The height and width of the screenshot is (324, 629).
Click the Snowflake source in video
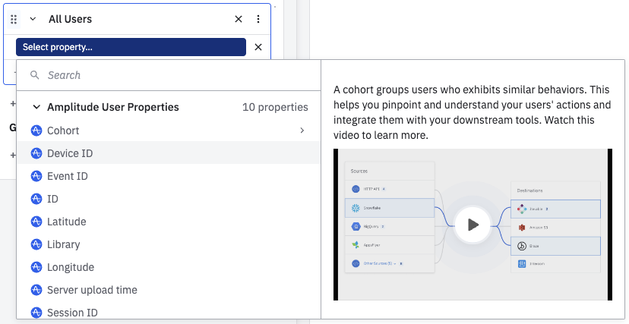[x=390, y=208]
